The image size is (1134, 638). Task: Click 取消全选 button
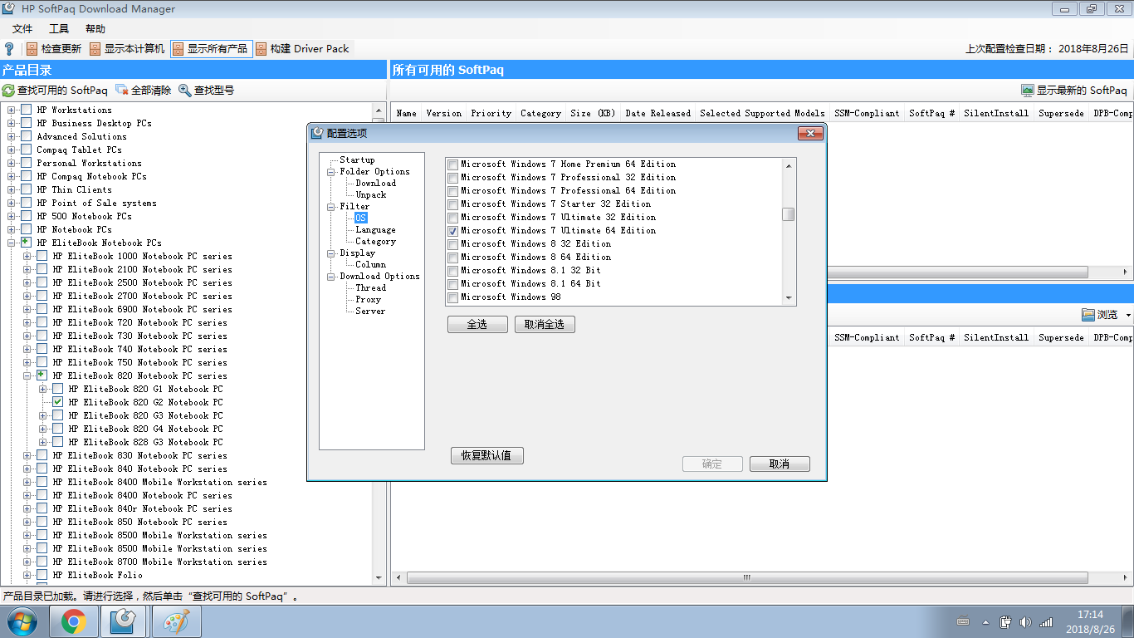[x=545, y=325]
